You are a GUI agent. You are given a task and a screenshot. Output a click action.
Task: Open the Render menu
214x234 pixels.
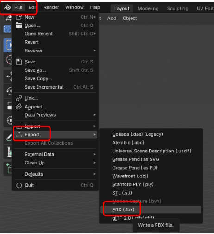point(51,7)
